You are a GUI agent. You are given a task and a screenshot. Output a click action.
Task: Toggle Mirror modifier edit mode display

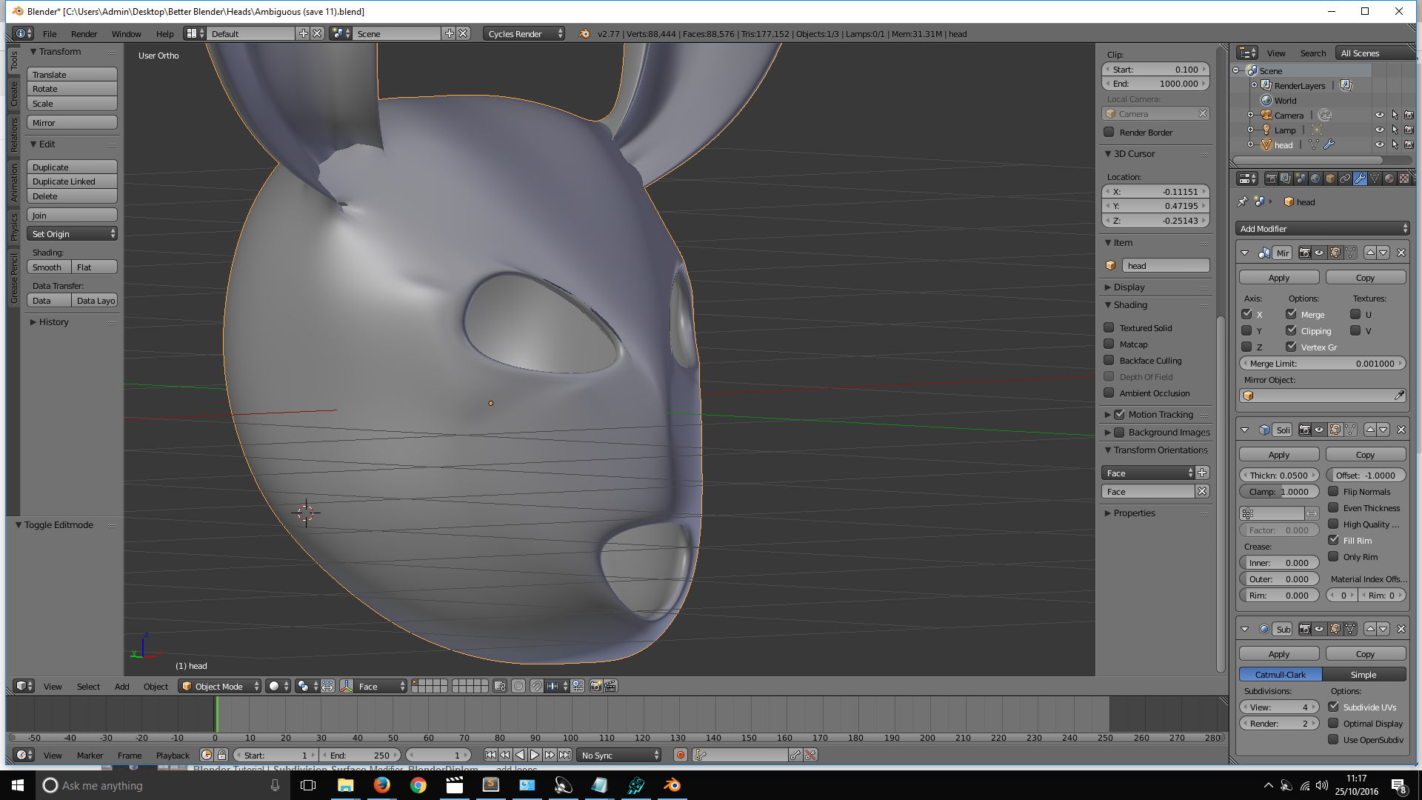pyautogui.click(x=1335, y=253)
